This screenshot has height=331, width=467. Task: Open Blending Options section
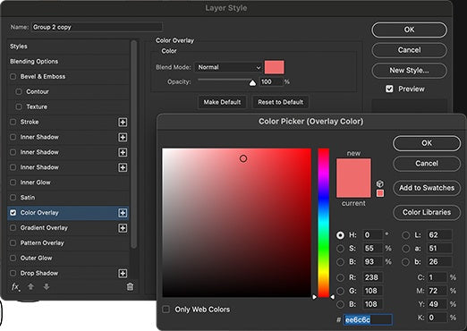coord(68,62)
